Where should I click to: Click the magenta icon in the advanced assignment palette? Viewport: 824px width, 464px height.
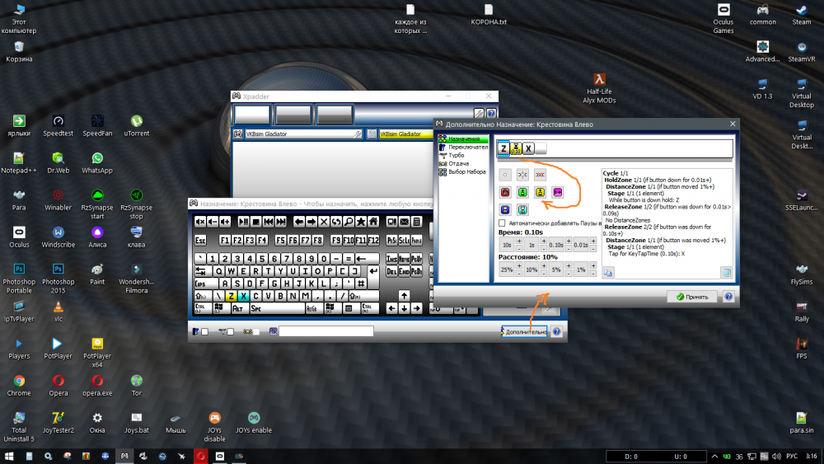pos(558,192)
